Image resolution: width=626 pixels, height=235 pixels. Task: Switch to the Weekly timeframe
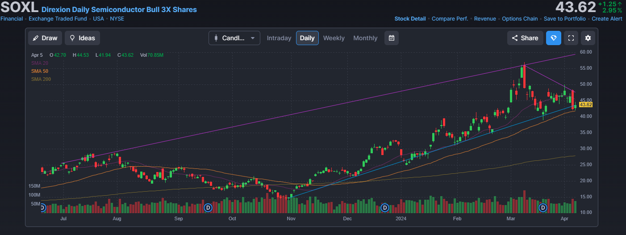click(334, 38)
